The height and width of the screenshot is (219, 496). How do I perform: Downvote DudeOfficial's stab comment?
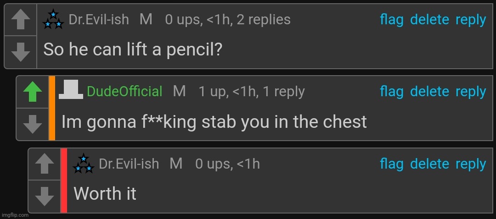pos(33,124)
